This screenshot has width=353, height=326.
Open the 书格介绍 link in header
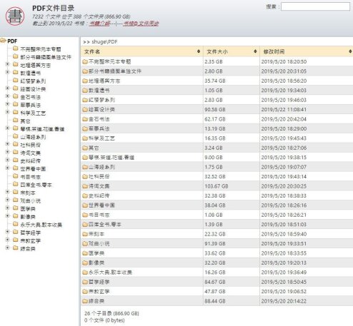99,24
